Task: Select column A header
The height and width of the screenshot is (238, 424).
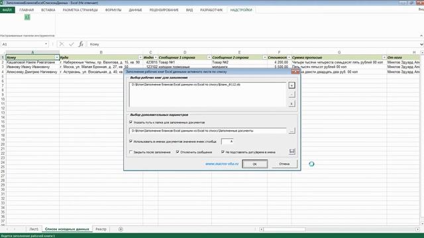Action: coord(32,52)
